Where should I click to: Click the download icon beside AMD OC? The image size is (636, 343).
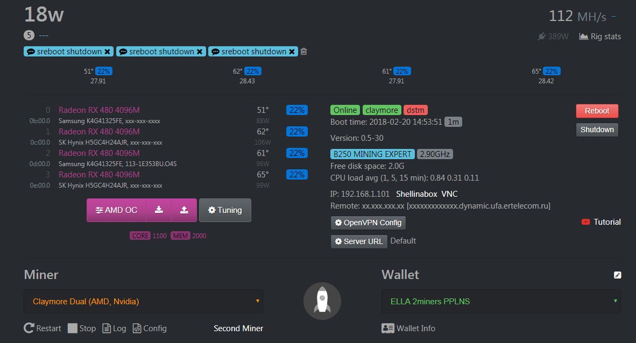coord(159,210)
